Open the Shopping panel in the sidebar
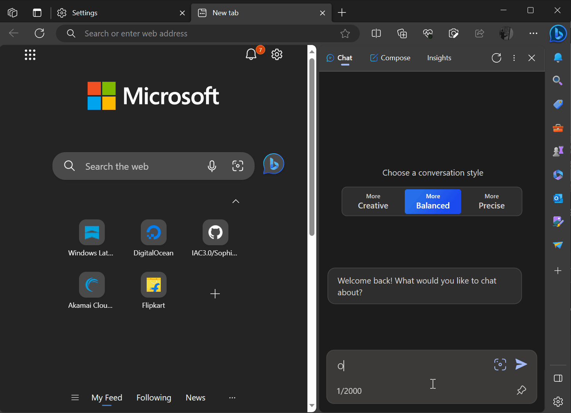 point(558,104)
